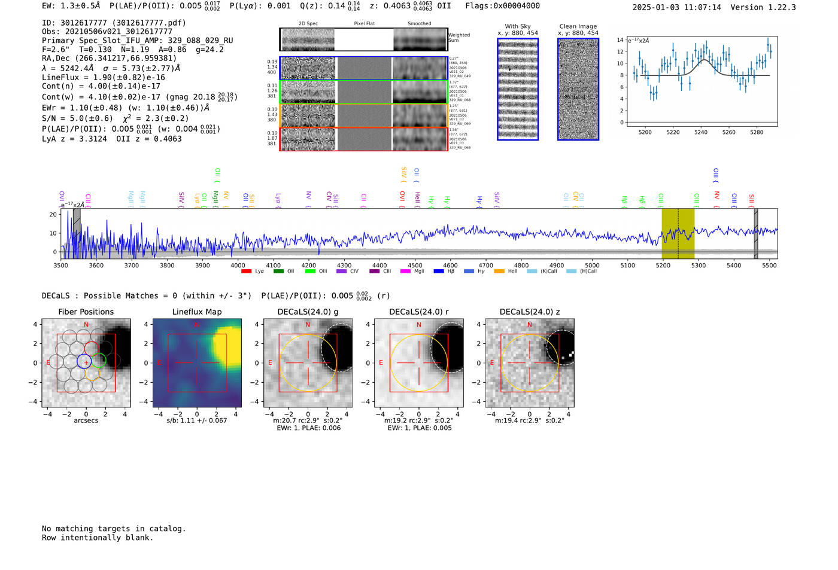
Task: Click the "No matching targets in catalog." message
Action: [x=114, y=529]
